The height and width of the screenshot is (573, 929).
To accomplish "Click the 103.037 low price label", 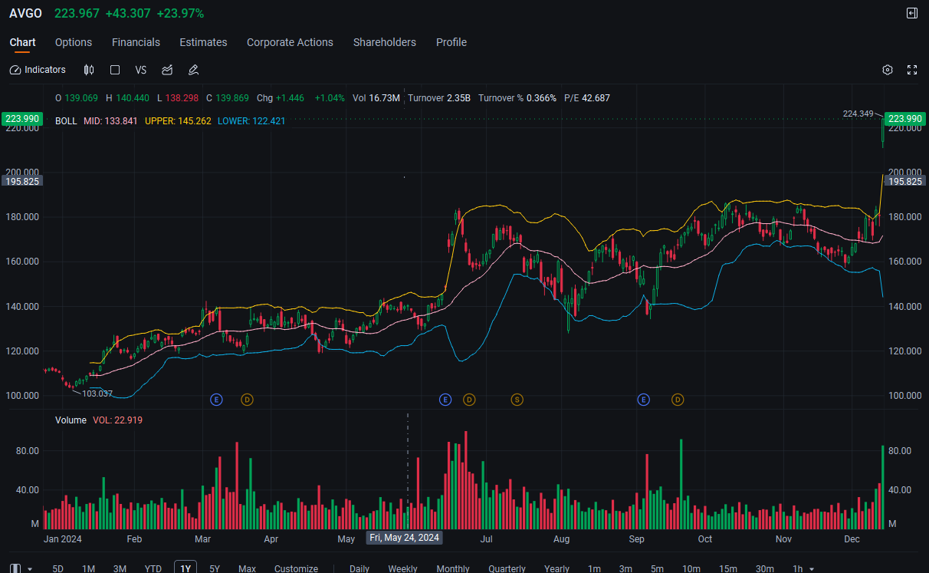I will click(x=97, y=394).
